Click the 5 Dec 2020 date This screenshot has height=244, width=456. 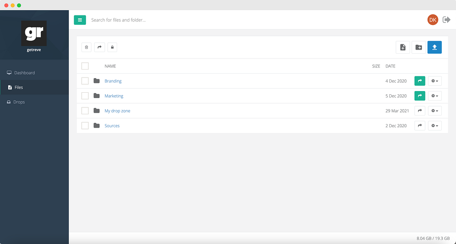(396, 96)
